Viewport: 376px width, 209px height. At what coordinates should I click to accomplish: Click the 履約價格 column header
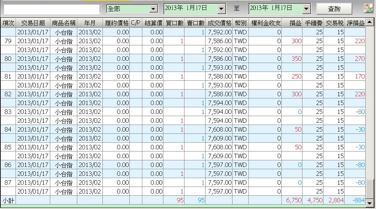click(x=116, y=23)
